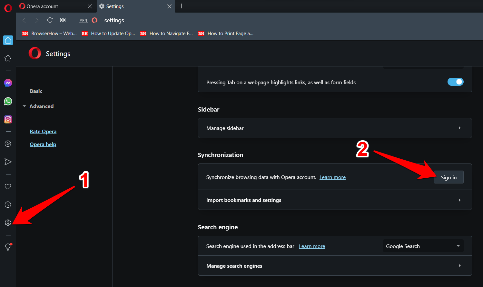Viewport: 483px width, 287px height.
Task: Open WhatsApp in the sidebar
Action: click(x=8, y=101)
